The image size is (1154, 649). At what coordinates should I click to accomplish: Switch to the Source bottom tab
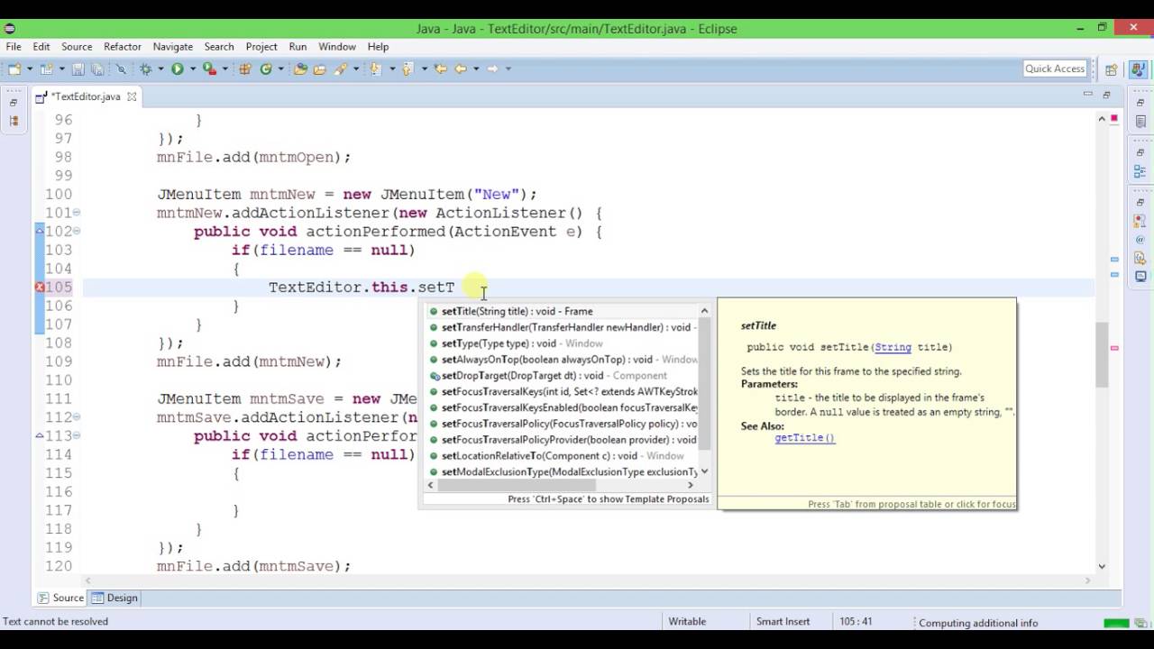60,598
